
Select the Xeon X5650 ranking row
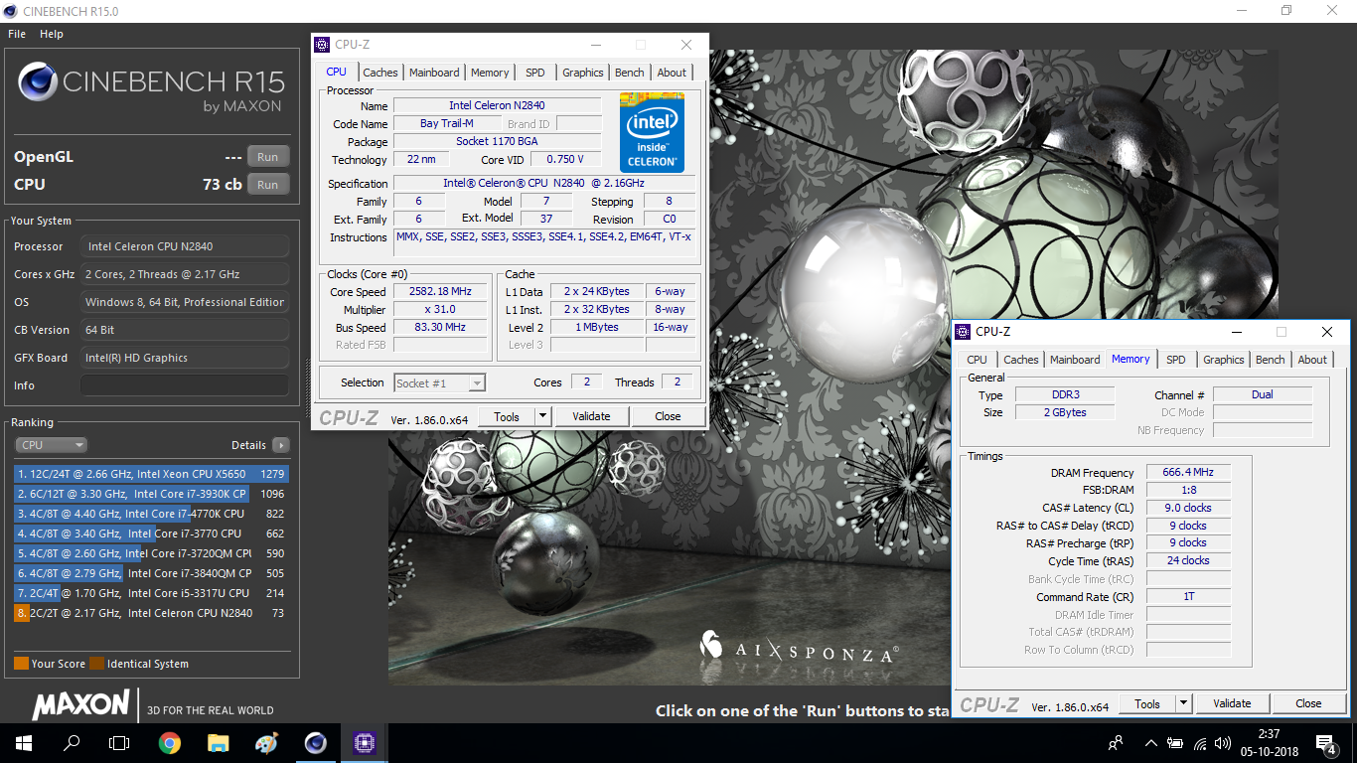coord(151,474)
